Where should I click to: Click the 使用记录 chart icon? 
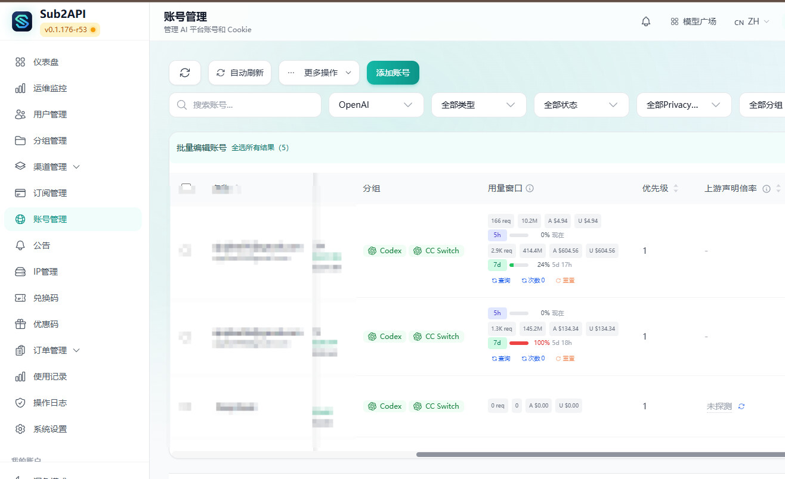[20, 377]
